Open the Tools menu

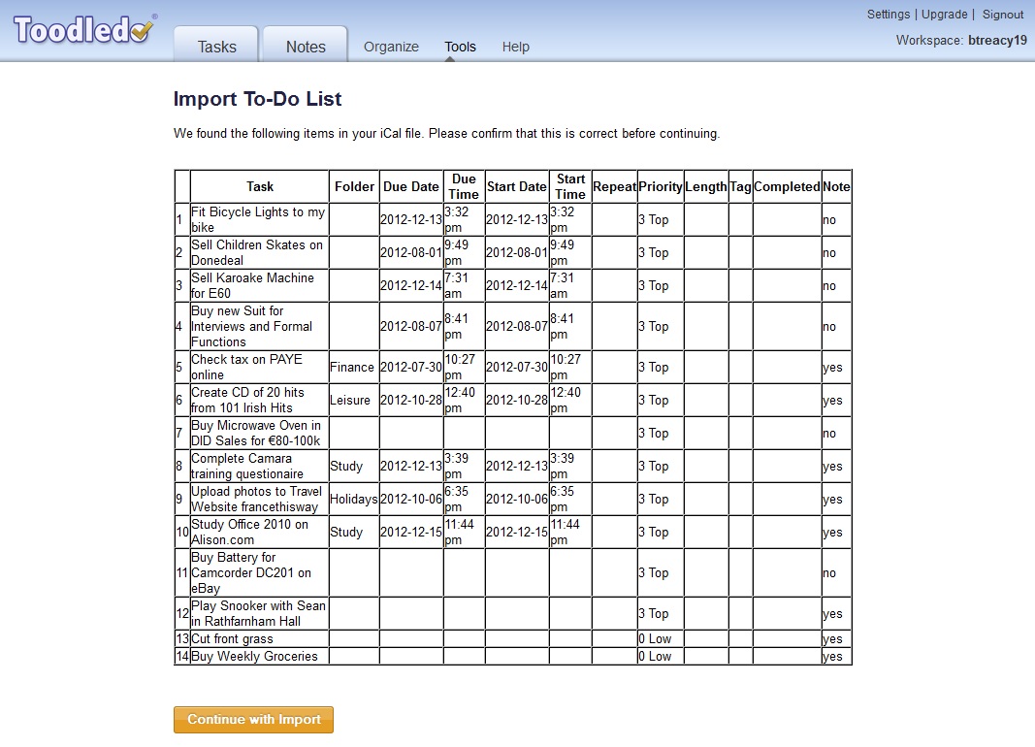(460, 47)
